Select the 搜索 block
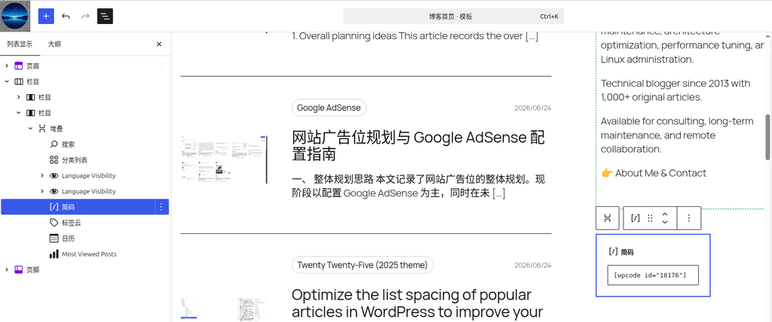This screenshot has width=772, height=322. coord(68,144)
